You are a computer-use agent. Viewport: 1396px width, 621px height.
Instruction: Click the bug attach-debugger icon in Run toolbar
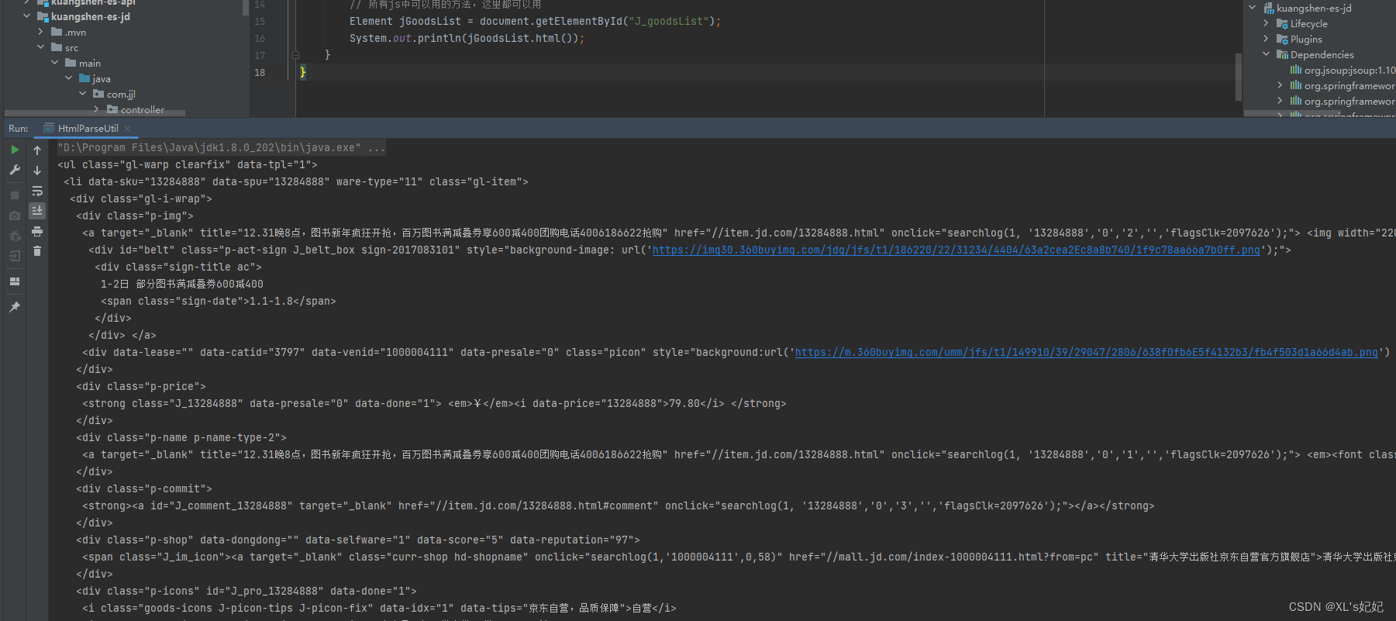(x=15, y=236)
